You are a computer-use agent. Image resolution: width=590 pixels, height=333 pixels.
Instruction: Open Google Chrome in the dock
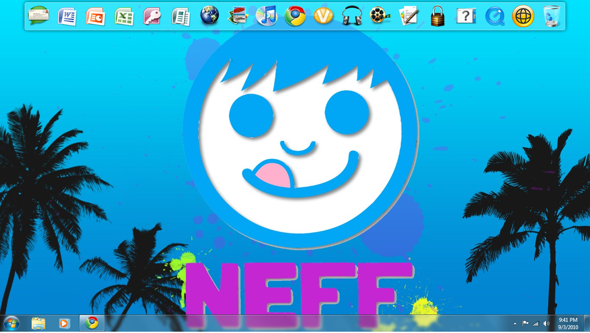[x=295, y=16]
